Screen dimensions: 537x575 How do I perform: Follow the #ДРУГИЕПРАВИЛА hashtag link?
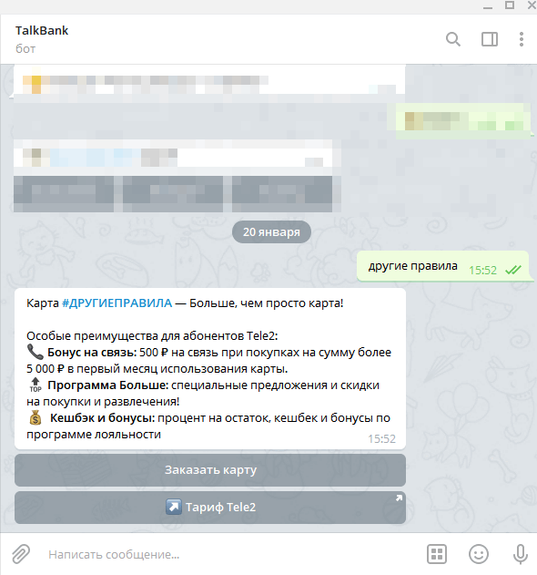117,303
